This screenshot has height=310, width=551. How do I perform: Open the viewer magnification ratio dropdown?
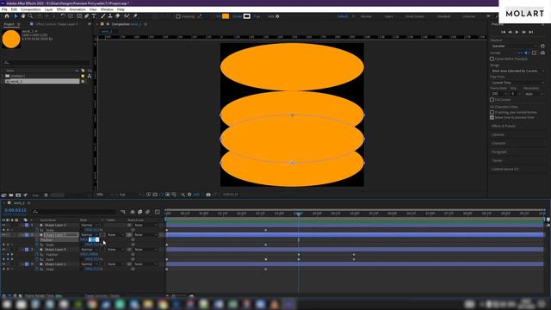(105, 195)
